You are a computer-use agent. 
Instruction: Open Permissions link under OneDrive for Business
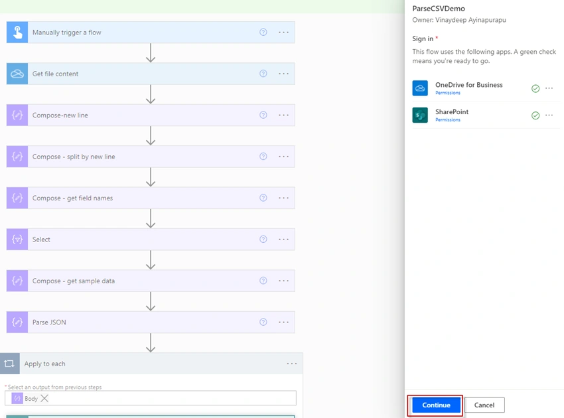point(448,93)
